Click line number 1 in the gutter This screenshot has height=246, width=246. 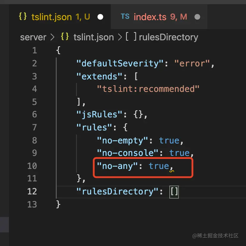point(34,50)
